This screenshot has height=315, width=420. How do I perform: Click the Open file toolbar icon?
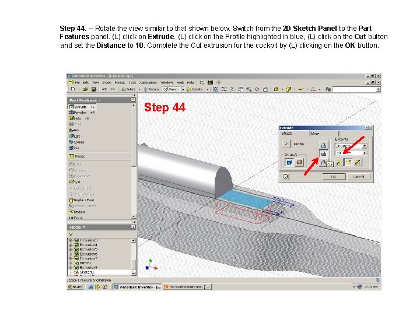point(85,89)
